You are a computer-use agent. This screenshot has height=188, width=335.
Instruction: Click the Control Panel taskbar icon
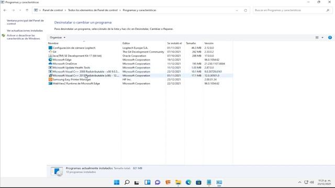coord(219,182)
